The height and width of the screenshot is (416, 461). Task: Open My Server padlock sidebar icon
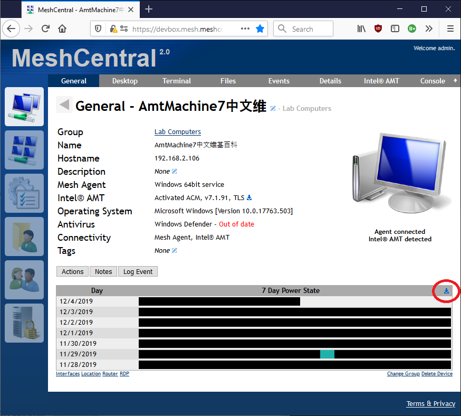24,323
